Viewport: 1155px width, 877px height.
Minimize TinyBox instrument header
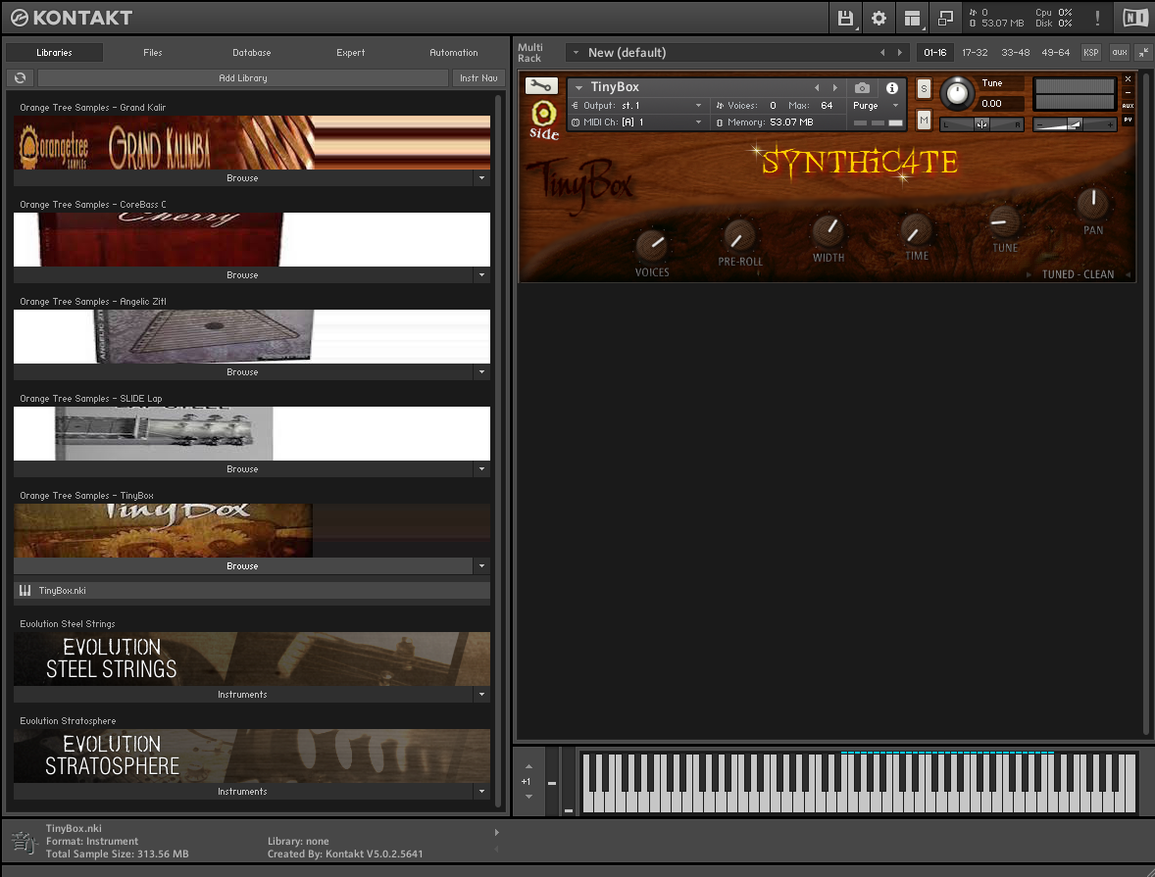1128,93
